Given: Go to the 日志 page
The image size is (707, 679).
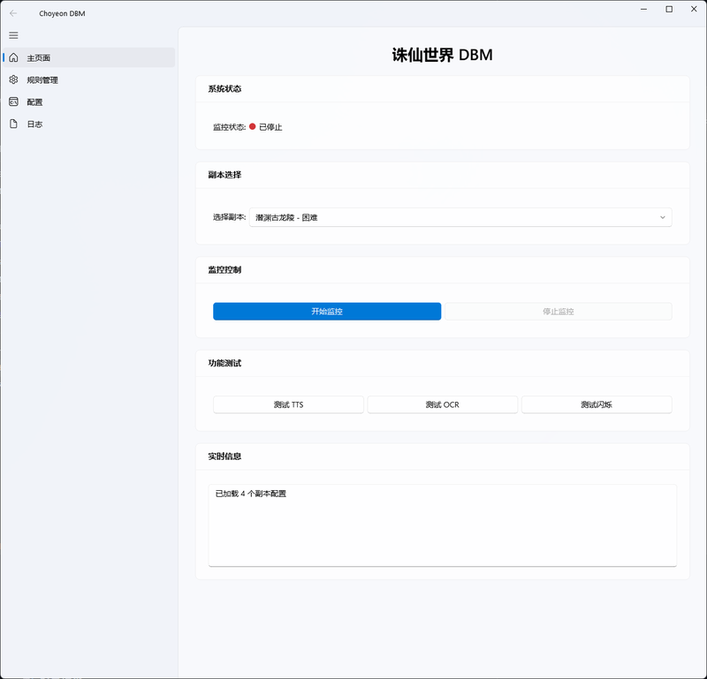Looking at the screenshot, I should point(89,124).
